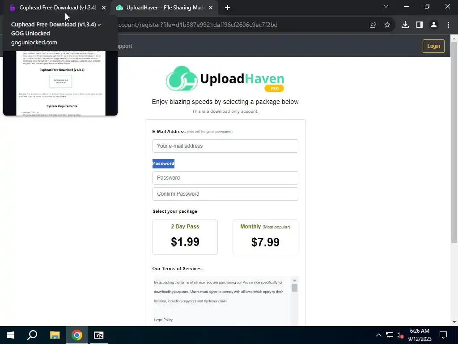Select the 2 Day Pass $1.99 package

[185, 237]
